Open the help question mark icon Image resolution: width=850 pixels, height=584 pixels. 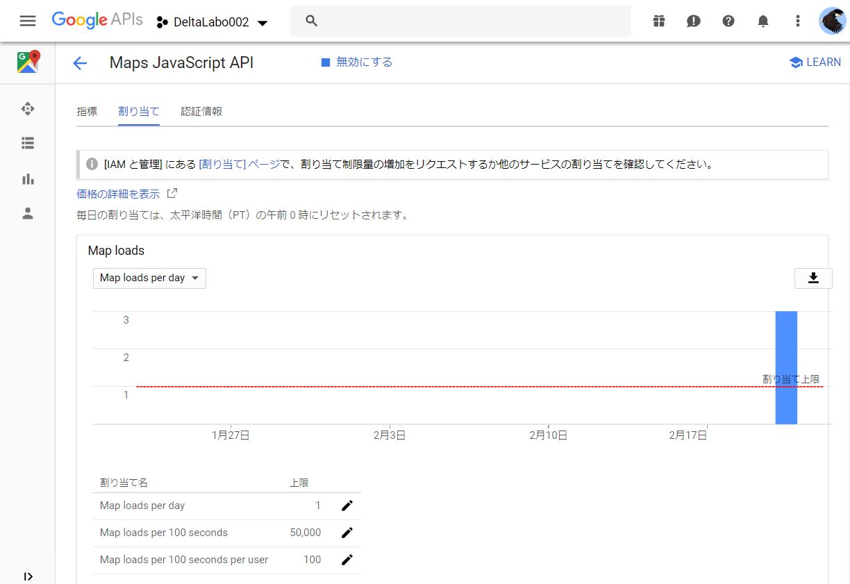(x=728, y=21)
